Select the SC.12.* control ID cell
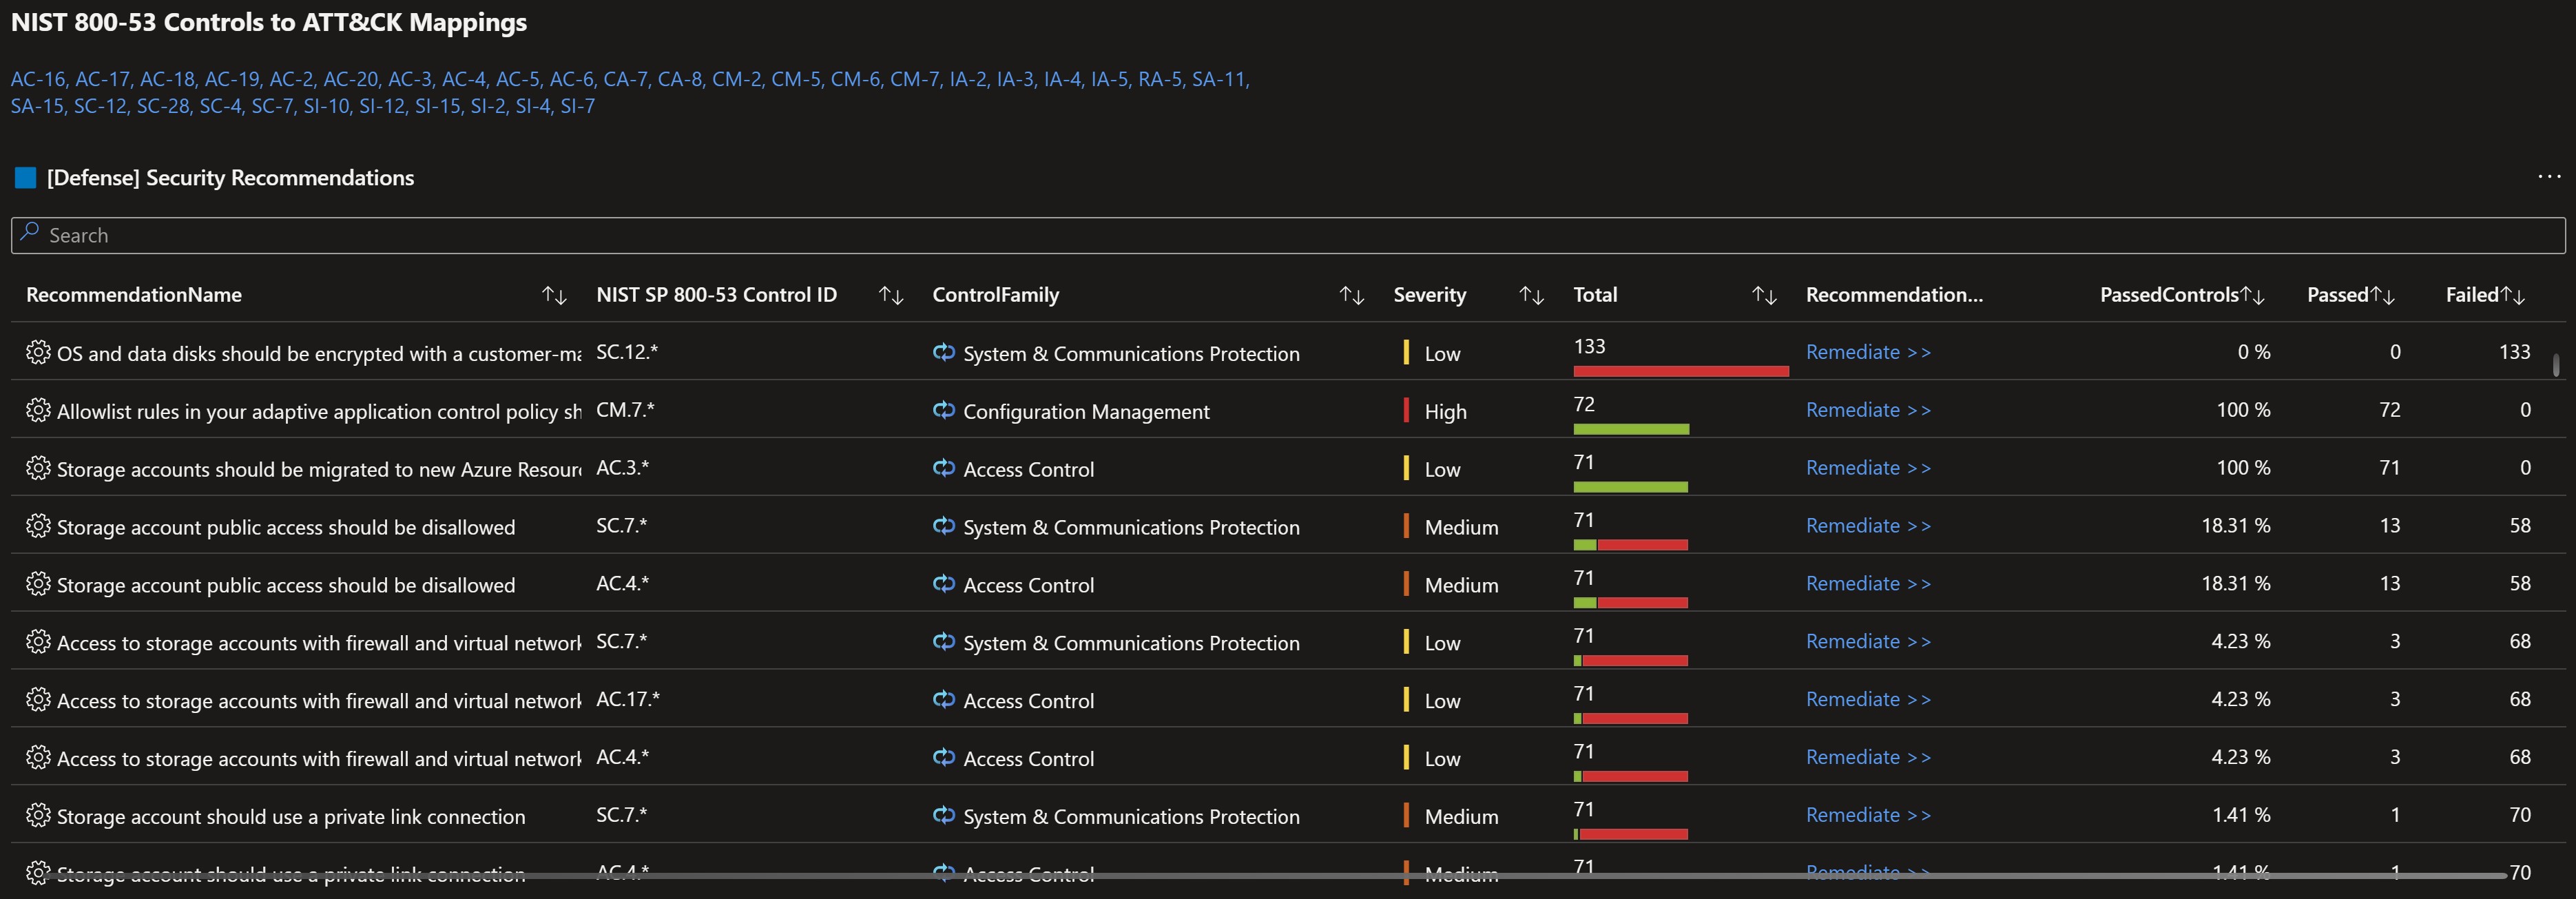Screen dimensions: 2576x899 point(627,352)
